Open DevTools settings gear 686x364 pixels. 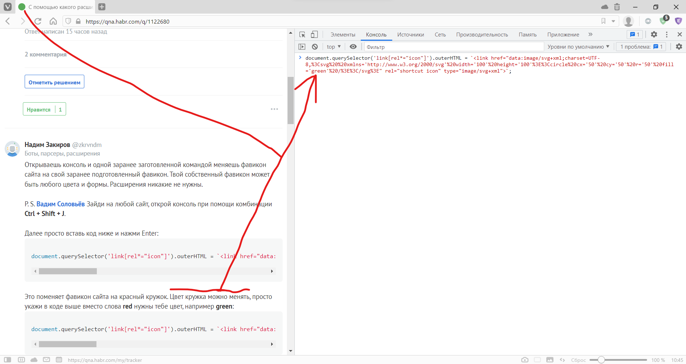pos(654,34)
